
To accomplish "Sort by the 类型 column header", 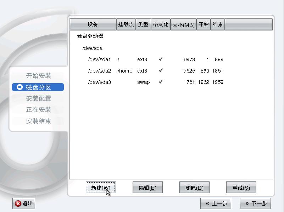I will click(143, 24).
